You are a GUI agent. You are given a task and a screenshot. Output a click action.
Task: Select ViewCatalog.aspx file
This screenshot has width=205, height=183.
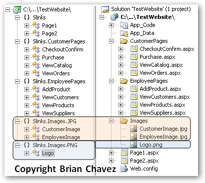click(x=161, y=65)
